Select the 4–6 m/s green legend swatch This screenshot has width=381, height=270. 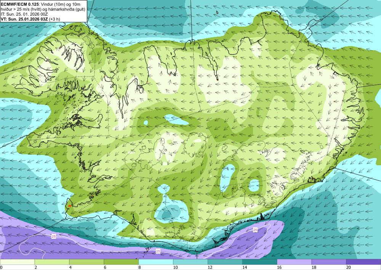point(86,262)
